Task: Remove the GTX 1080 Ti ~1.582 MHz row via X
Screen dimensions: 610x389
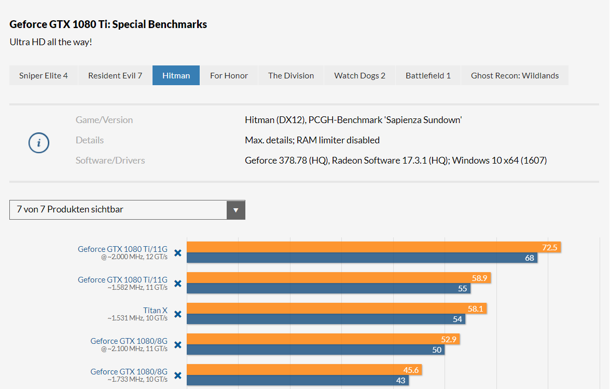Action: (178, 284)
